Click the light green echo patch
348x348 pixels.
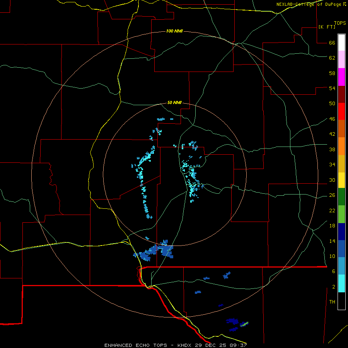[x=245, y=324]
